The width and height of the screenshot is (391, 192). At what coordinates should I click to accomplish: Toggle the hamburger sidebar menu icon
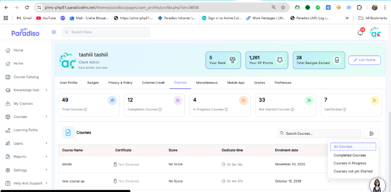point(53,32)
